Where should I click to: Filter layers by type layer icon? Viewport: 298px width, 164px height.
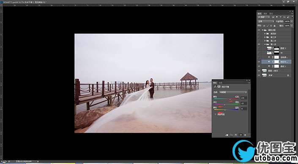281,17
